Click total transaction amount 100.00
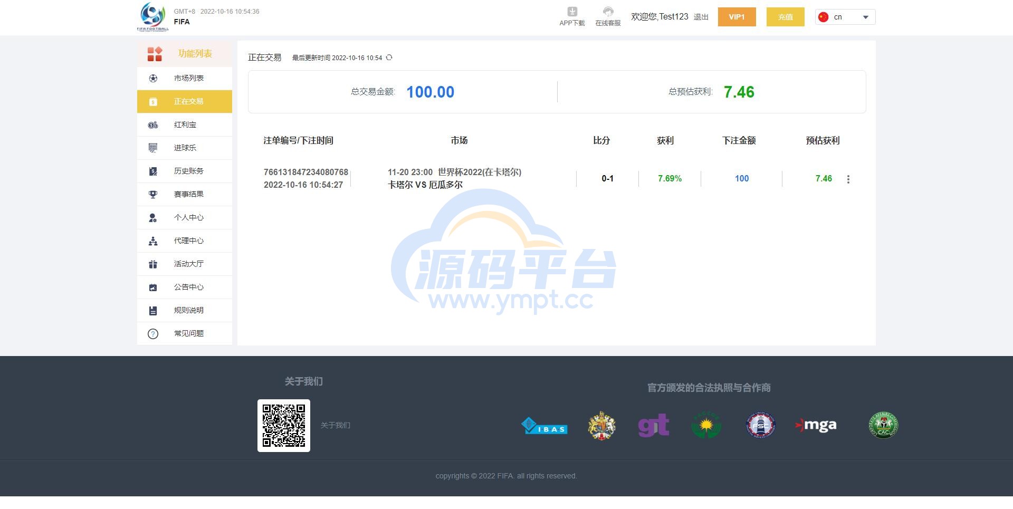This screenshot has width=1013, height=509. point(431,92)
